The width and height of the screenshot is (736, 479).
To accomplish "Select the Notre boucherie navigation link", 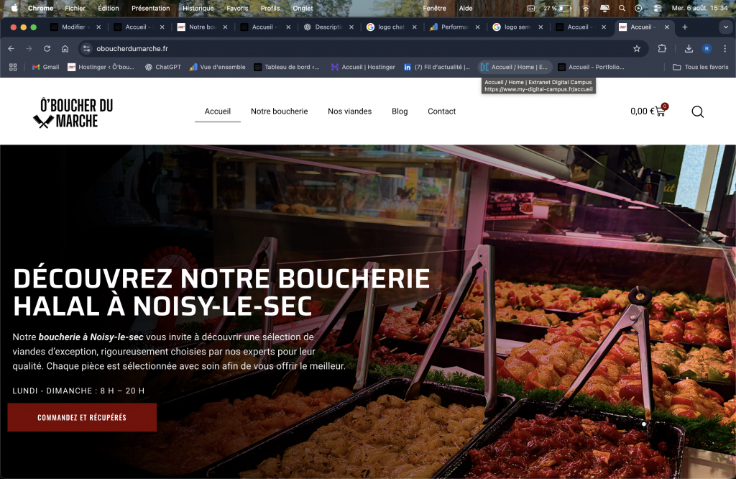I will click(279, 111).
